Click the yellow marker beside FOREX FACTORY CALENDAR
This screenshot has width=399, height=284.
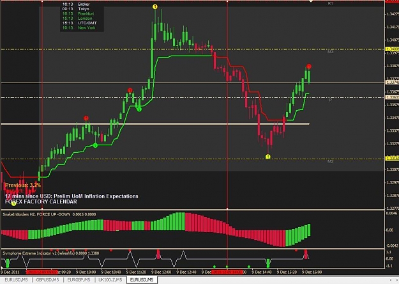pyautogui.click(x=14, y=203)
